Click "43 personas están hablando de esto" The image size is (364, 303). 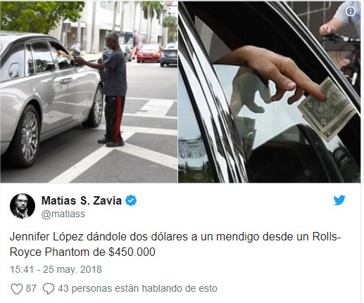pyautogui.click(x=137, y=288)
